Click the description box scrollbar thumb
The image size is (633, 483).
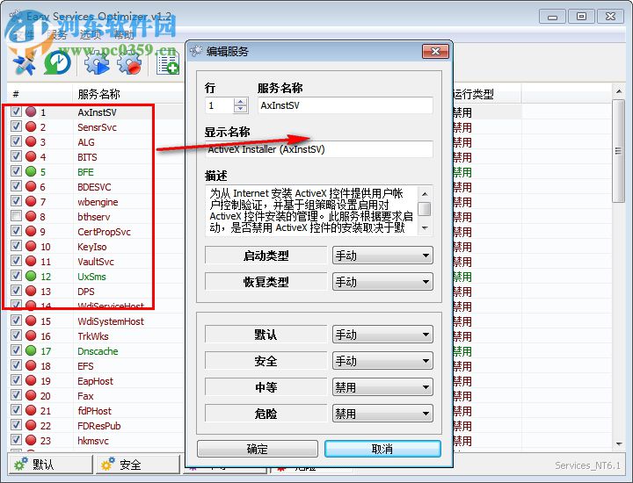(x=425, y=209)
